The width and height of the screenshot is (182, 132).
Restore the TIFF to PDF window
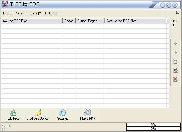point(169,5)
